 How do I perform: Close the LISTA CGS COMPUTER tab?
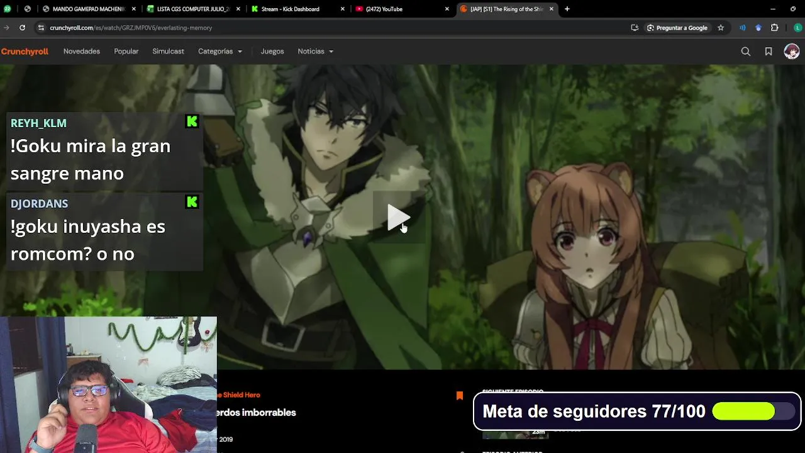238,9
